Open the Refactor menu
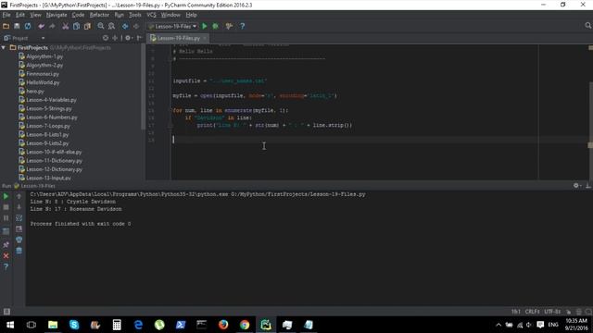This screenshot has width=593, height=333. click(99, 15)
